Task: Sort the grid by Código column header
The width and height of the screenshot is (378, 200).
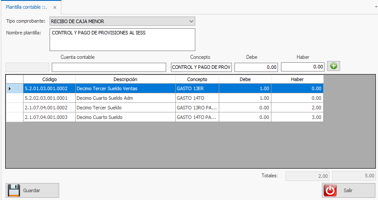Action: click(x=49, y=79)
